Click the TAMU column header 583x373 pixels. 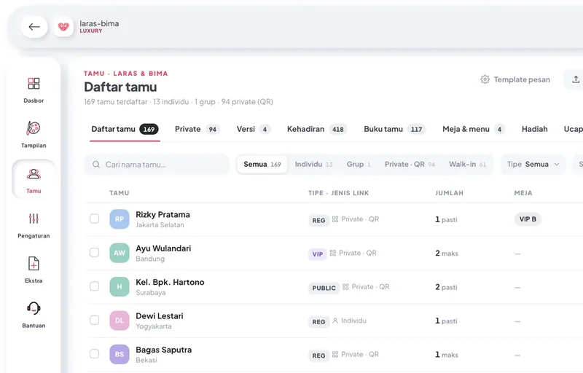click(x=120, y=193)
